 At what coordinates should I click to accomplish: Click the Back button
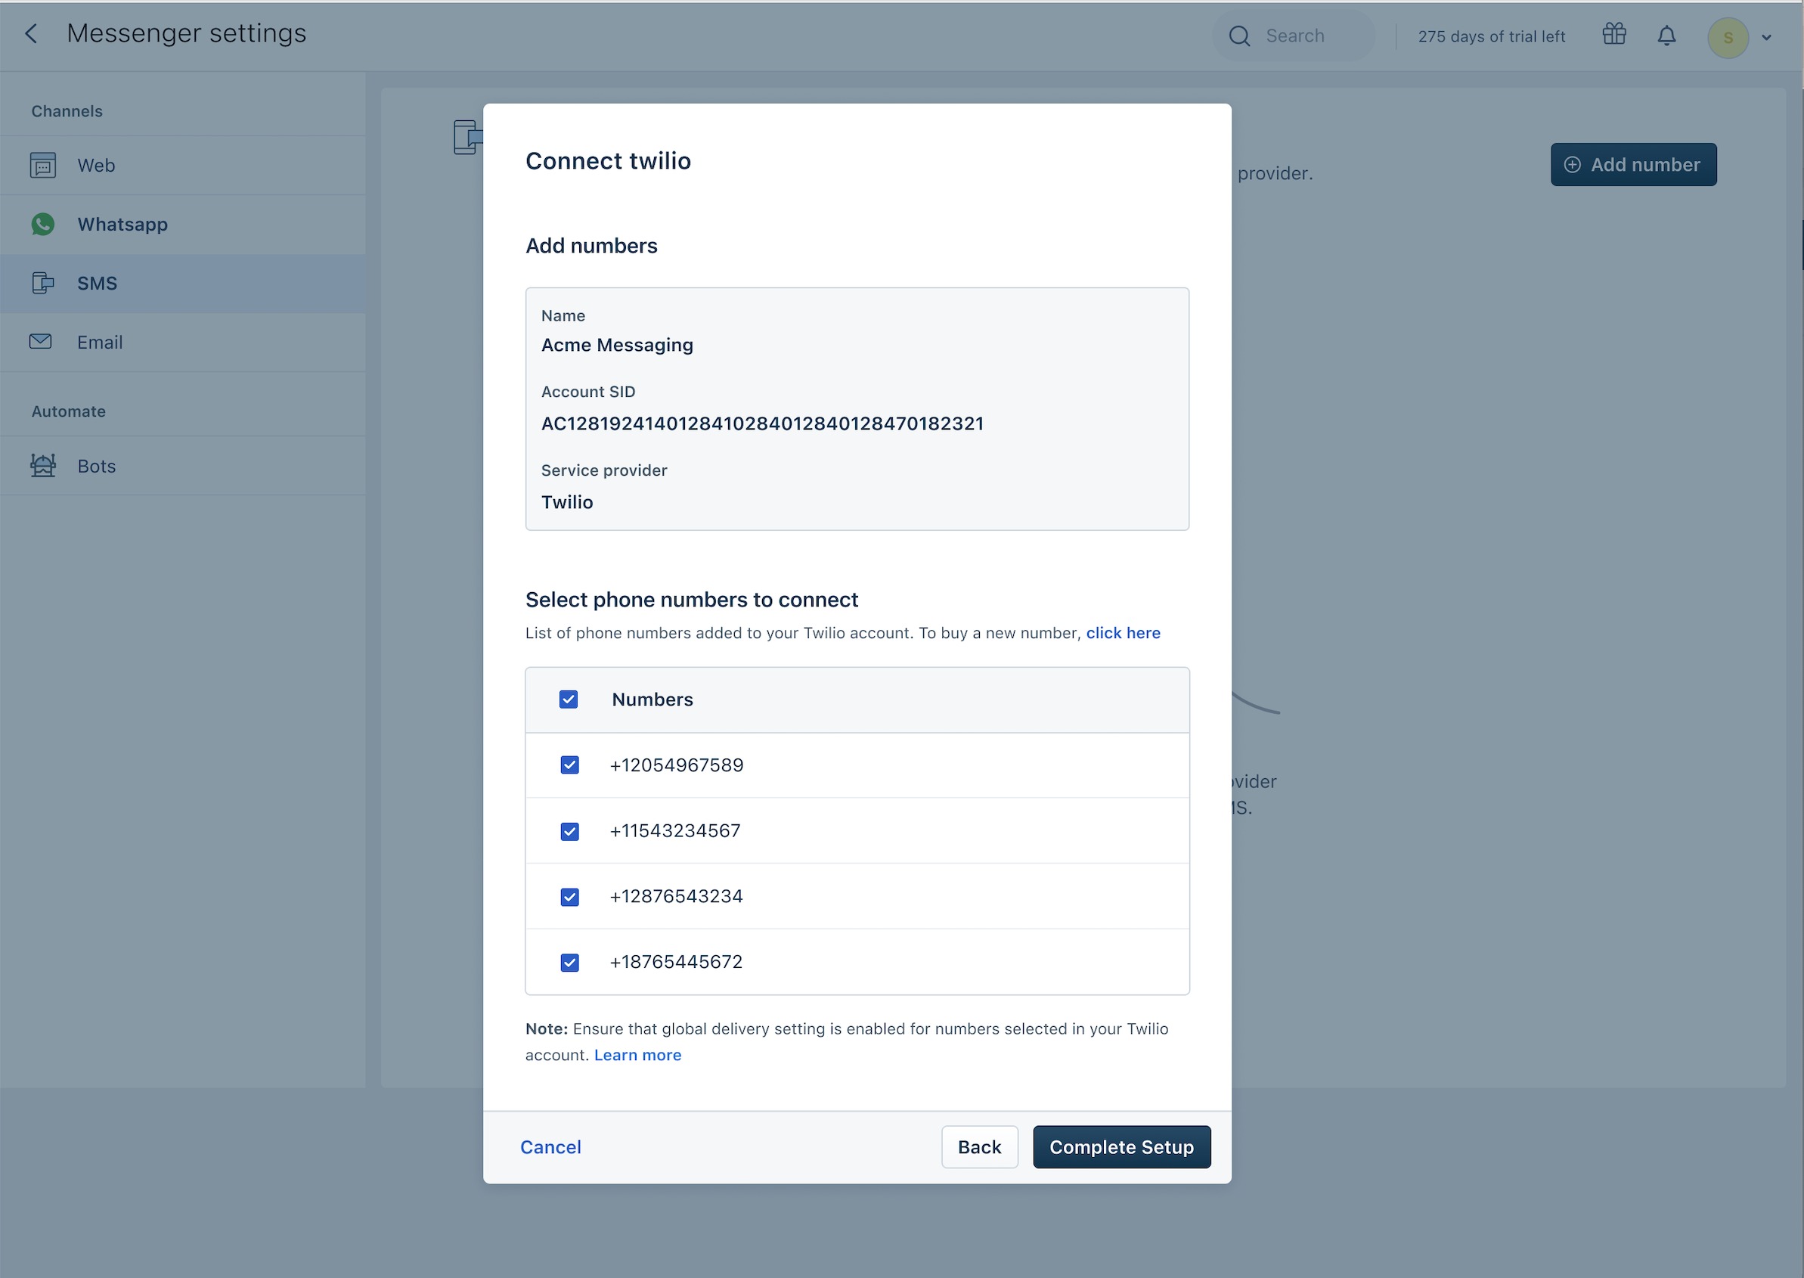(x=979, y=1147)
